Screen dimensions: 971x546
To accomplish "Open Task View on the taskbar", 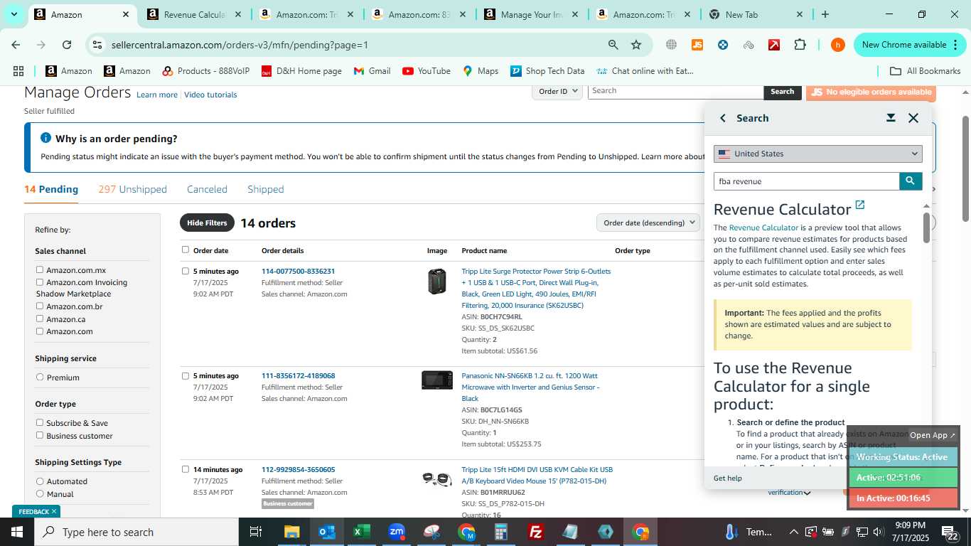I will pos(256,532).
